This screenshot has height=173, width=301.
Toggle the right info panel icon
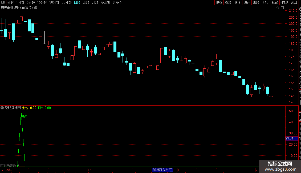tap(283, 8)
